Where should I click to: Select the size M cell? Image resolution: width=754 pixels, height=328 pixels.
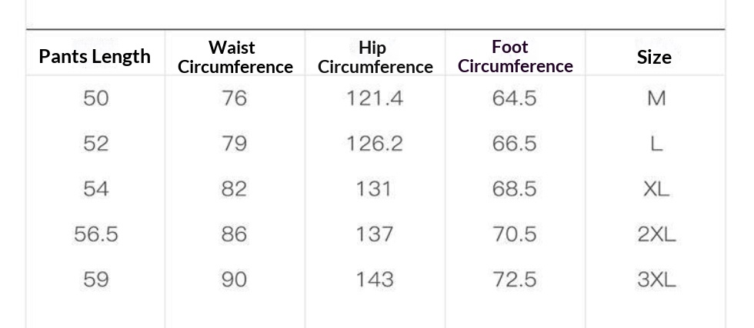(656, 98)
